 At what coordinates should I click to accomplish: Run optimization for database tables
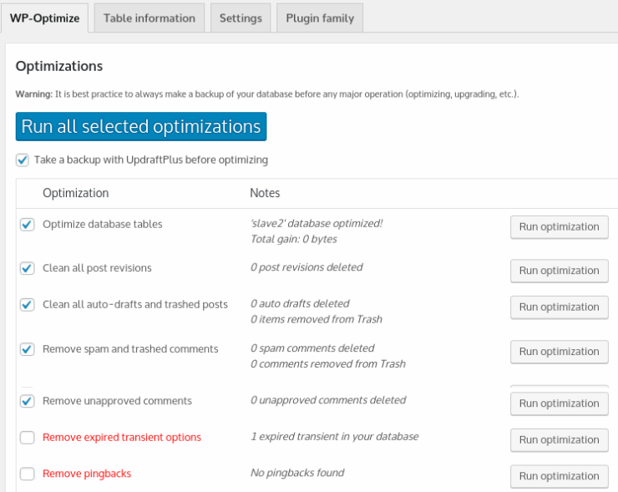559,227
